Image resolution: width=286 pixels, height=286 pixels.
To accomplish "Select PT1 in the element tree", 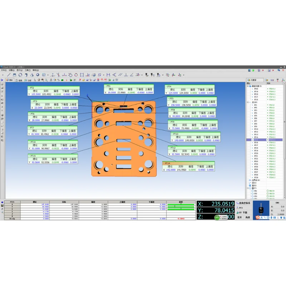I will tap(256, 105).
